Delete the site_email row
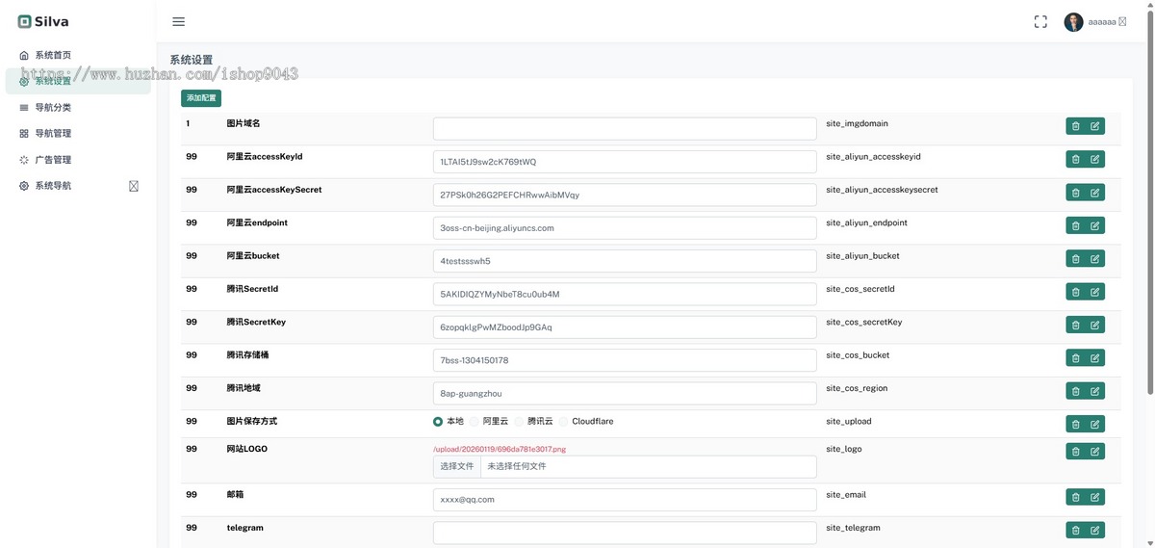This screenshot has width=1155, height=548. point(1075,497)
